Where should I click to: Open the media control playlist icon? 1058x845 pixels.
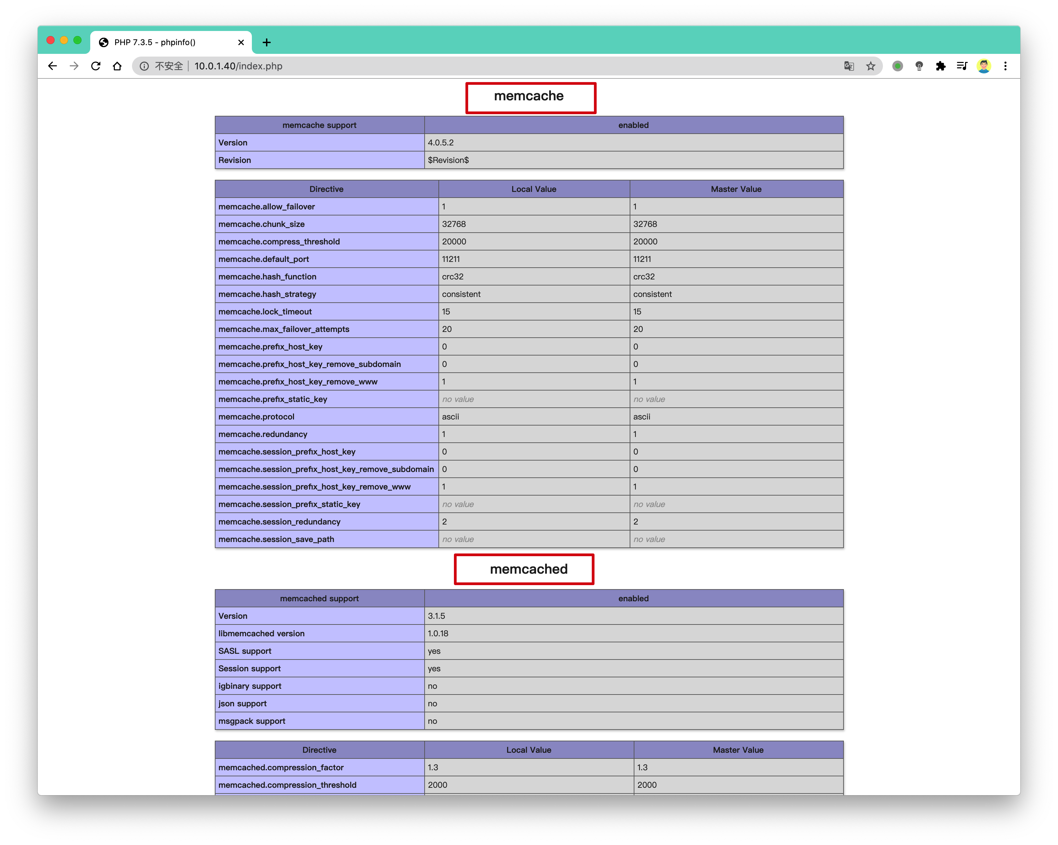pyautogui.click(x=962, y=66)
